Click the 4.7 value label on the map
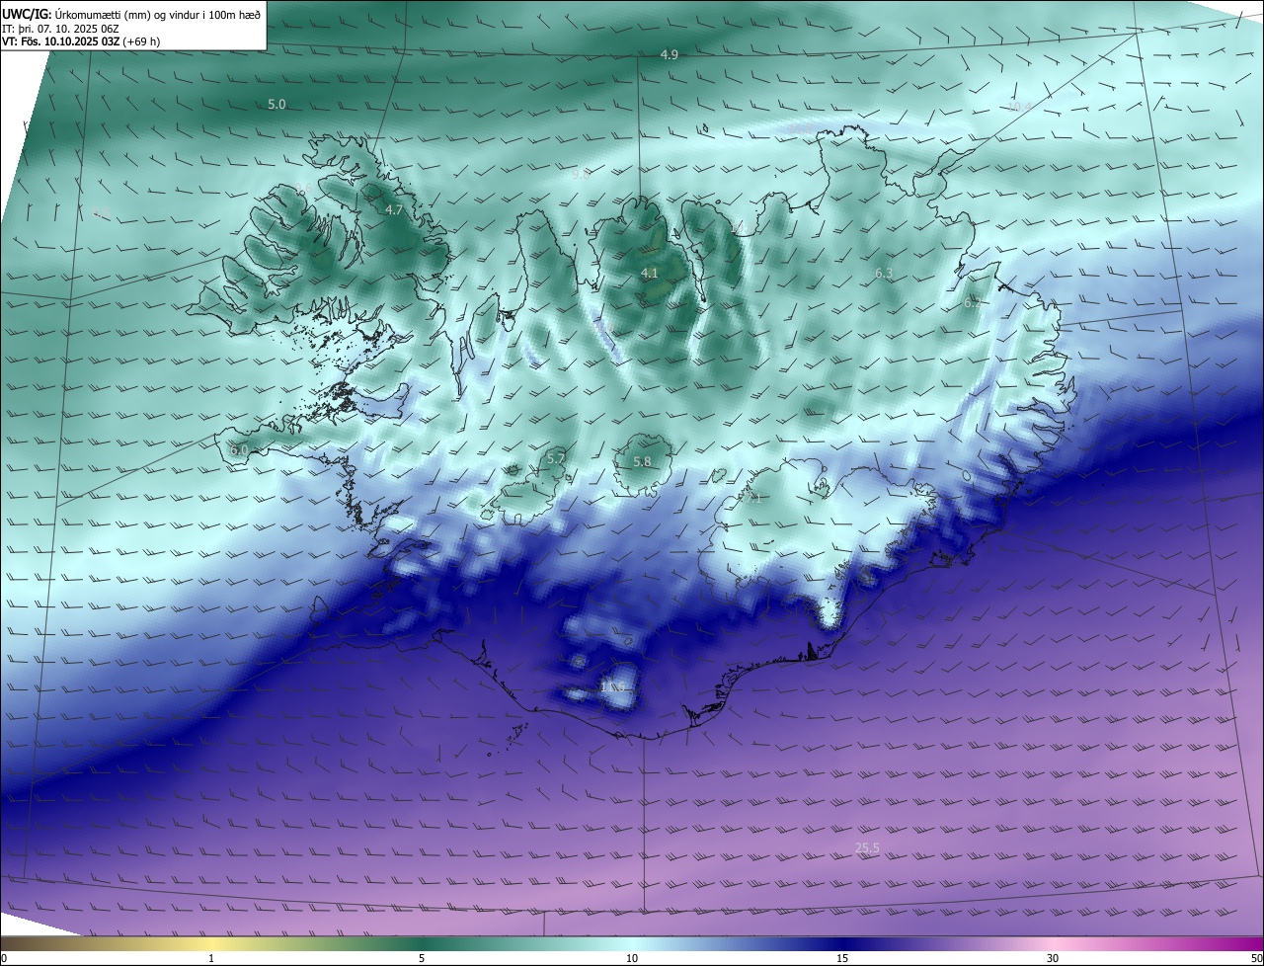This screenshot has width=1264, height=966. click(x=394, y=210)
